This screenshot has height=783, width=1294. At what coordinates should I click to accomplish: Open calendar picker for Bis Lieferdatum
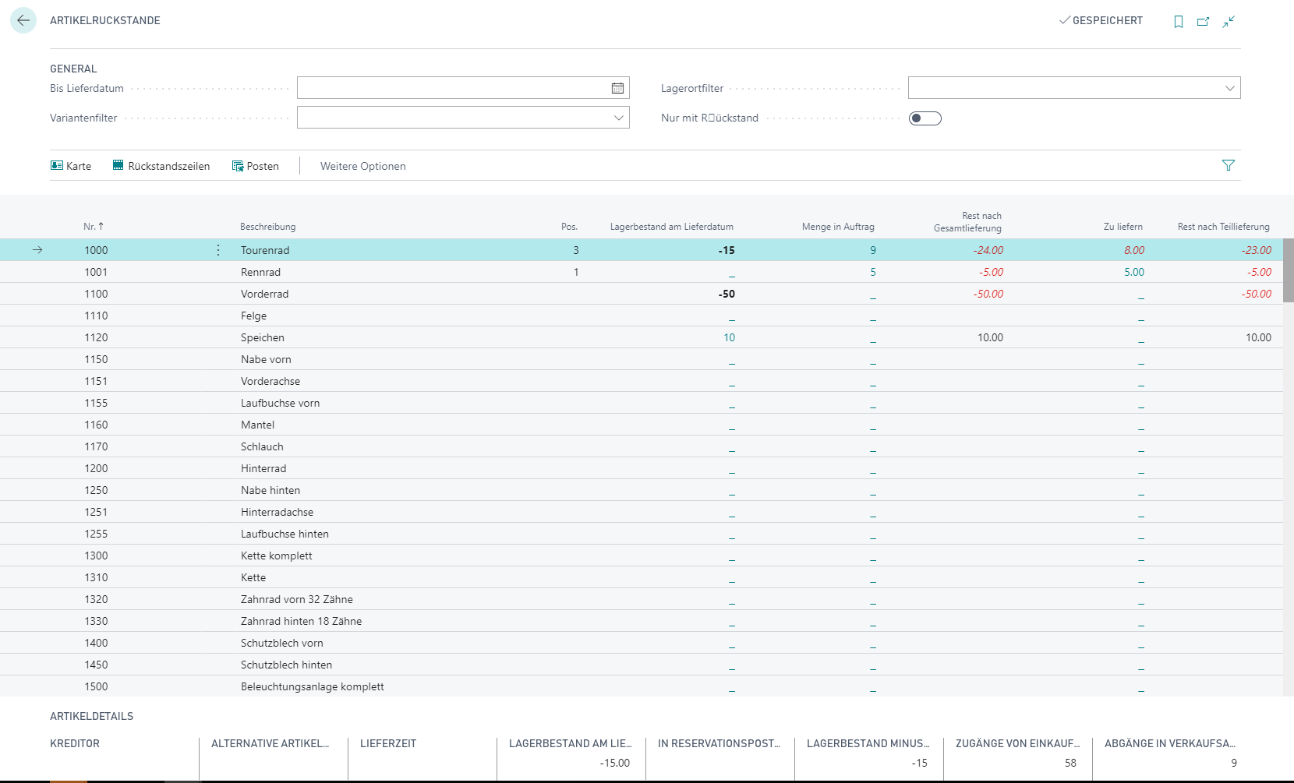click(617, 88)
